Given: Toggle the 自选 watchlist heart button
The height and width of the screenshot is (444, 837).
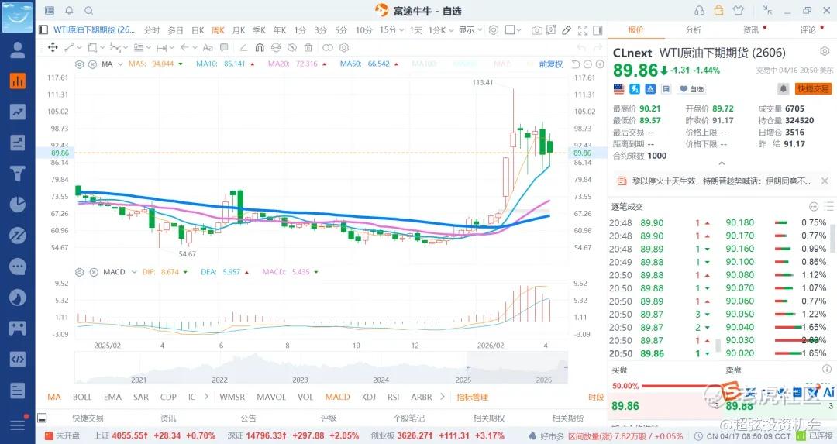Looking at the screenshot, I should [x=693, y=89].
